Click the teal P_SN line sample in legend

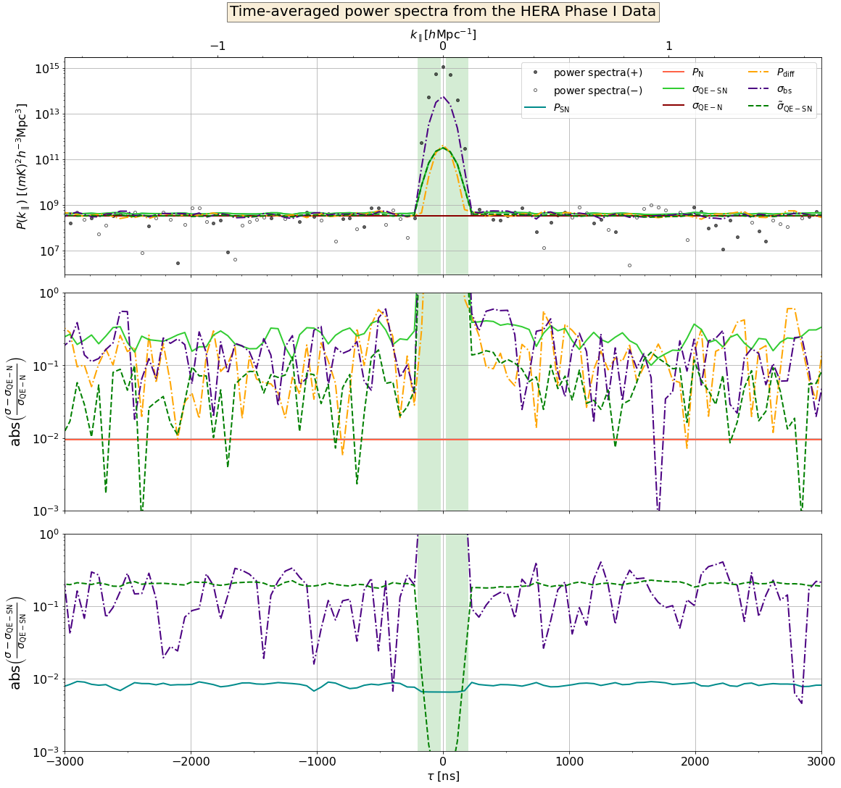point(535,108)
